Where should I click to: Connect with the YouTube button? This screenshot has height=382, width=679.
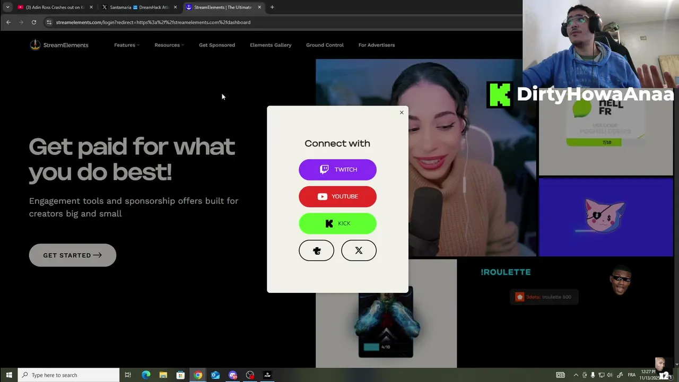pyautogui.click(x=337, y=196)
